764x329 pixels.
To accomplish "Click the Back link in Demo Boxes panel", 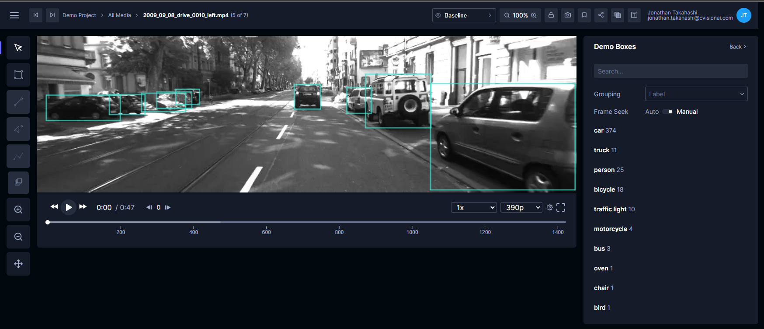I will click(x=737, y=47).
